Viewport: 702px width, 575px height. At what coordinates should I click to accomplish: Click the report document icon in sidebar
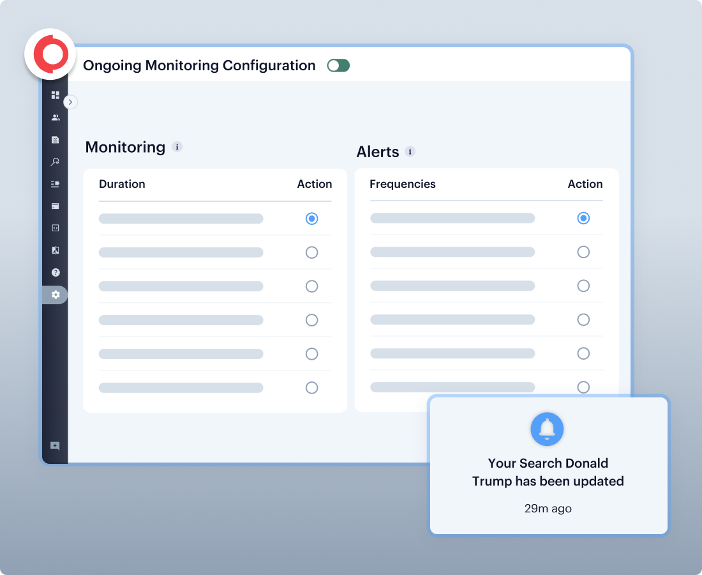click(56, 140)
